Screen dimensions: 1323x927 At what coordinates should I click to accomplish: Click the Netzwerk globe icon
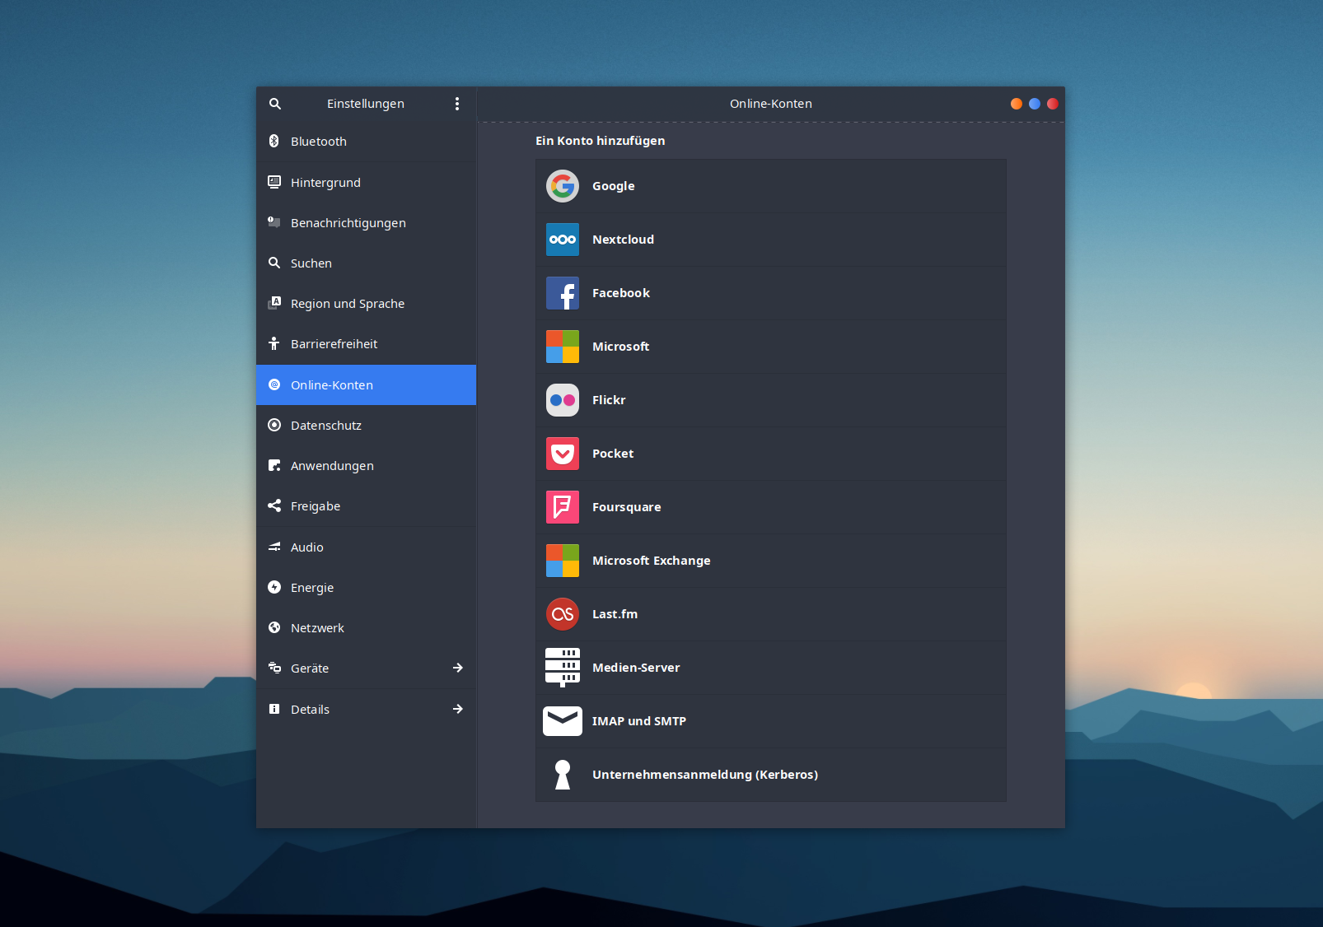(x=274, y=627)
